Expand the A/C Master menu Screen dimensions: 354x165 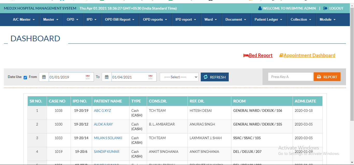coord(24,19)
